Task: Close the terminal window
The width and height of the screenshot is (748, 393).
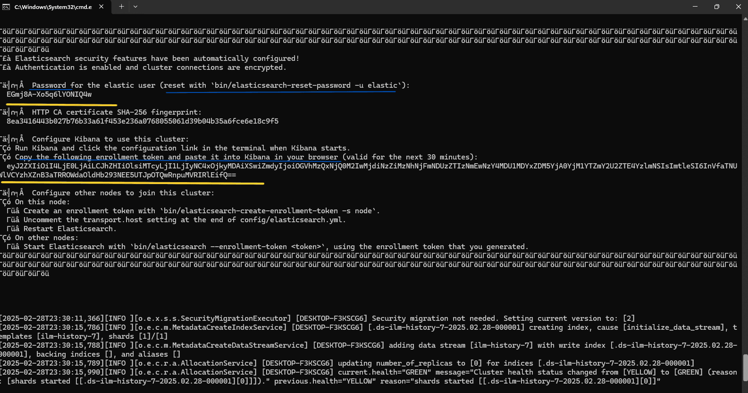Action: 738,7
